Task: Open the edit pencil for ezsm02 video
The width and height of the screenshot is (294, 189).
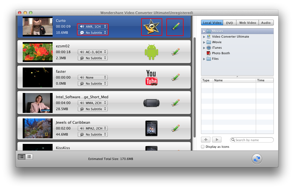Action: coord(175,52)
